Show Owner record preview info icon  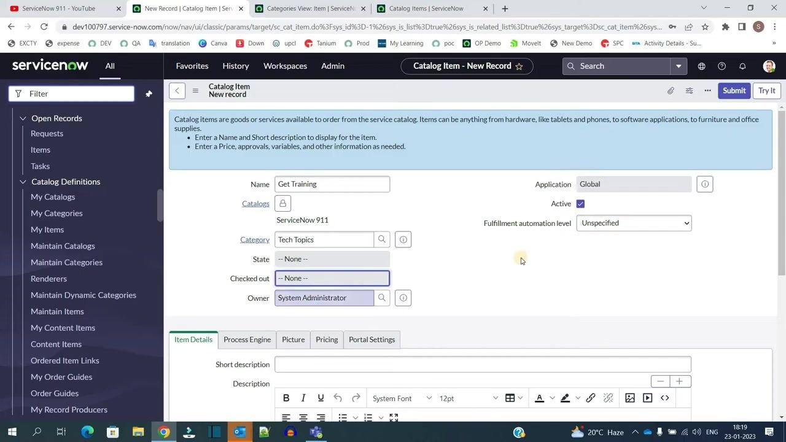403,298
